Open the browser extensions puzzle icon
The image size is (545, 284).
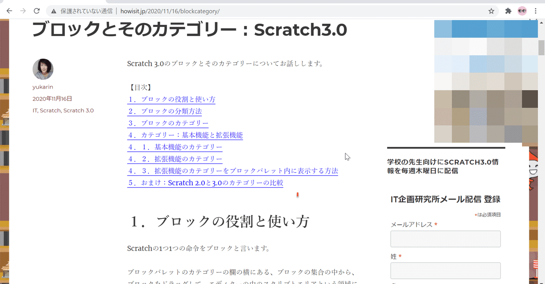point(508,11)
